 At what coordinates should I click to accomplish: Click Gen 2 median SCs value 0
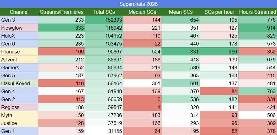[142, 99]
